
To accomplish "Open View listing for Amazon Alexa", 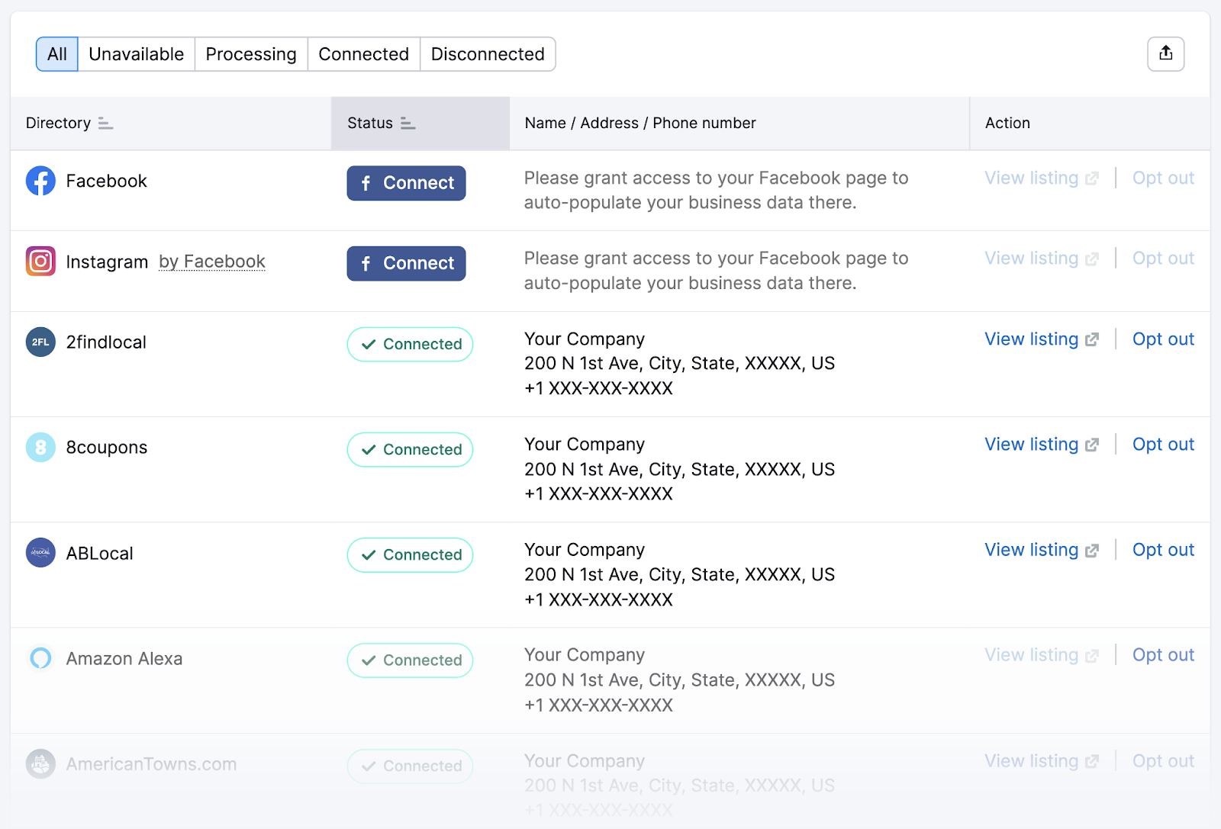I will coord(1042,655).
